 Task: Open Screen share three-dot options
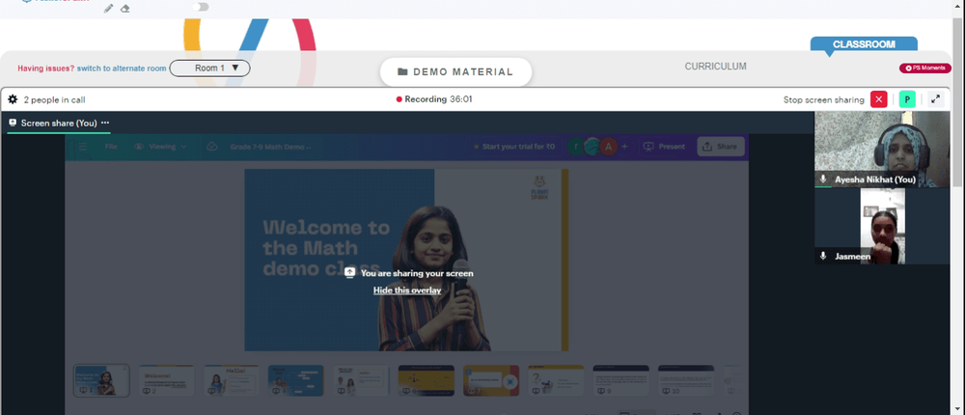pyautogui.click(x=105, y=123)
